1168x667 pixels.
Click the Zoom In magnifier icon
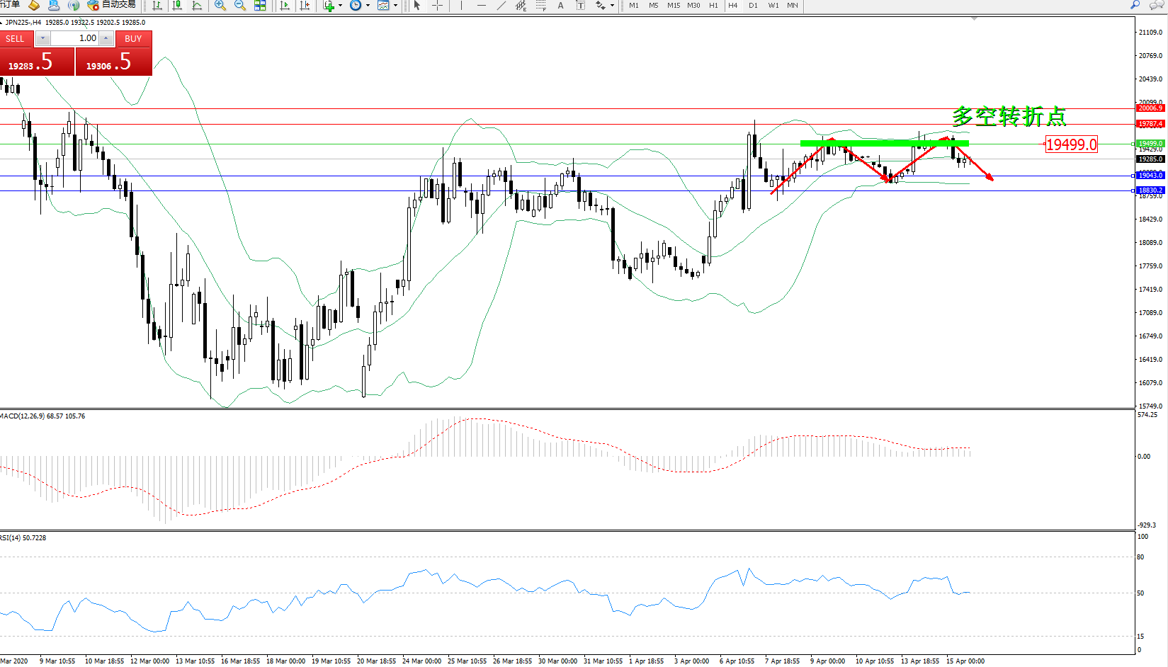[220, 6]
